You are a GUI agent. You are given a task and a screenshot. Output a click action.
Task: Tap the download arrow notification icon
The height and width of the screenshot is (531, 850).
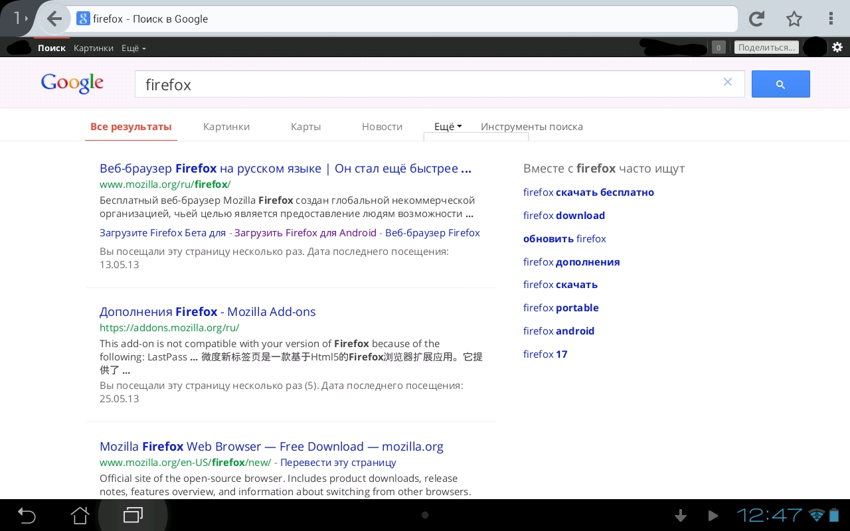pyautogui.click(x=680, y=516)
